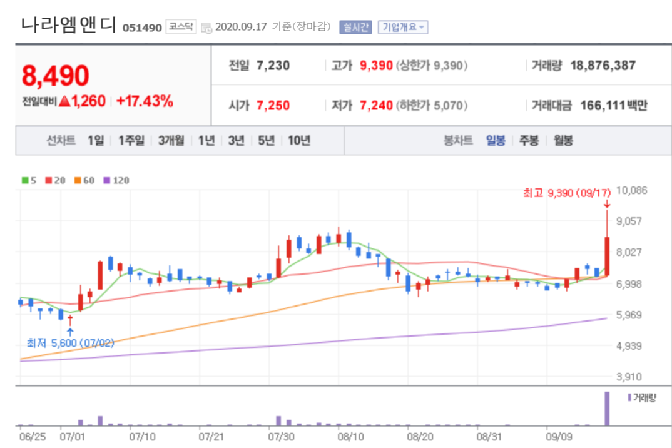Click the purple 120-day average legend swatch
This screenshot has width=672, height=448.
107,180
